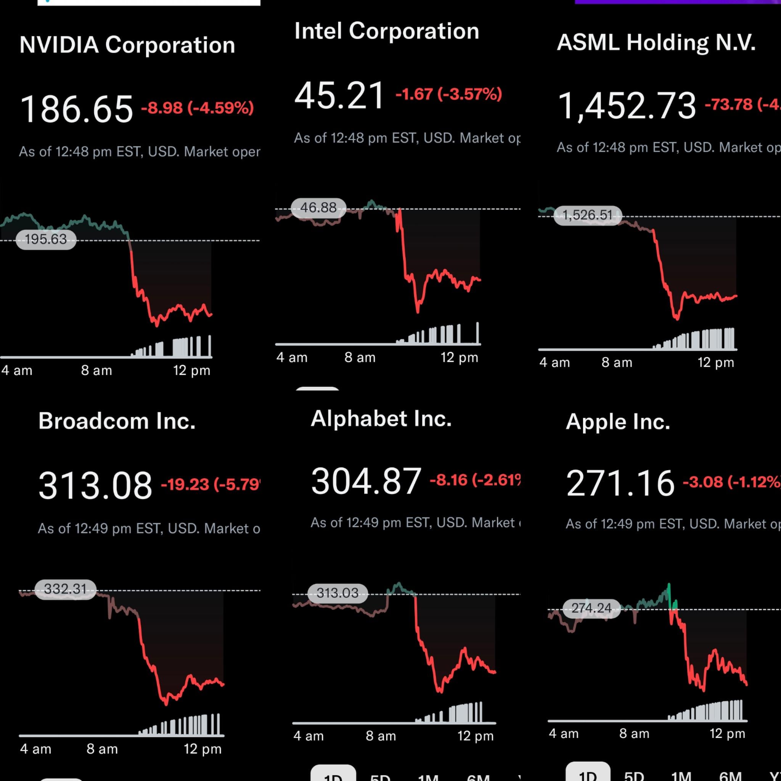Click Alphabet previous close label 313.03
This screenshot has height=781, width=781.
click(337, 593)
